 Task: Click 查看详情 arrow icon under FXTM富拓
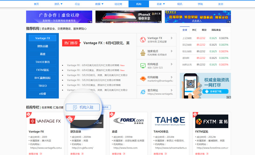tap(207, 154)
